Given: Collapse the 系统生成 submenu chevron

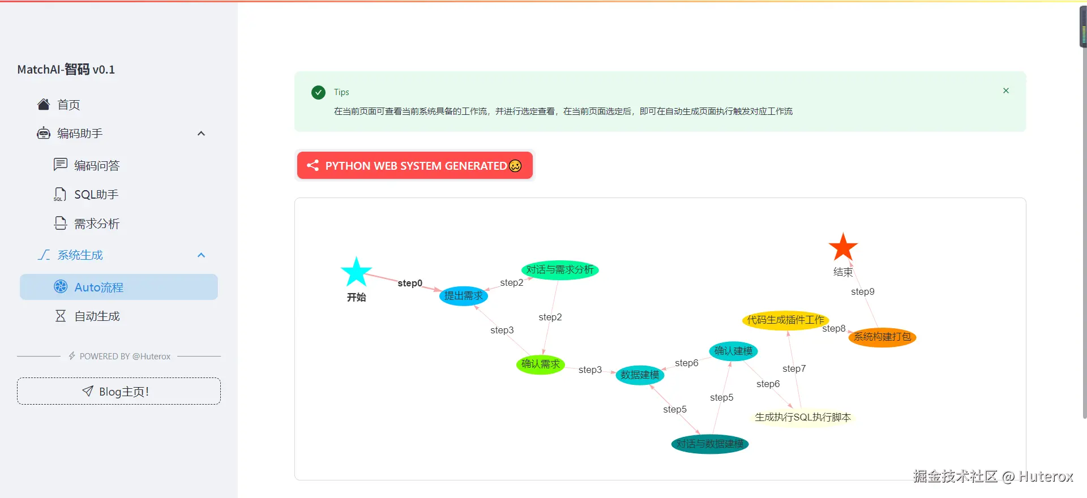Looking at the screenshot, I should pyautogui.click(x=201, y=255).
